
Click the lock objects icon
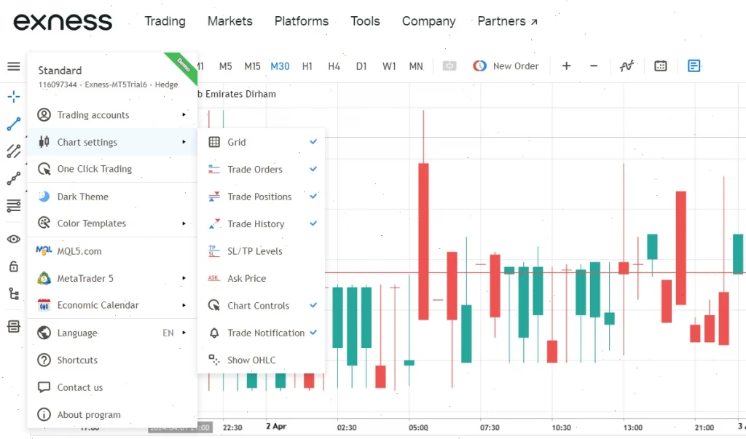(13, 266)
